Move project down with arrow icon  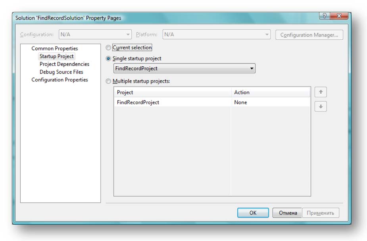coord(321,106)
